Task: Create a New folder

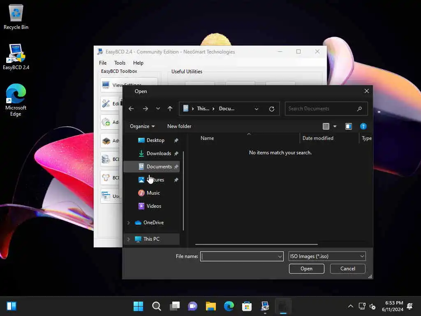Action: coord(179,126)
